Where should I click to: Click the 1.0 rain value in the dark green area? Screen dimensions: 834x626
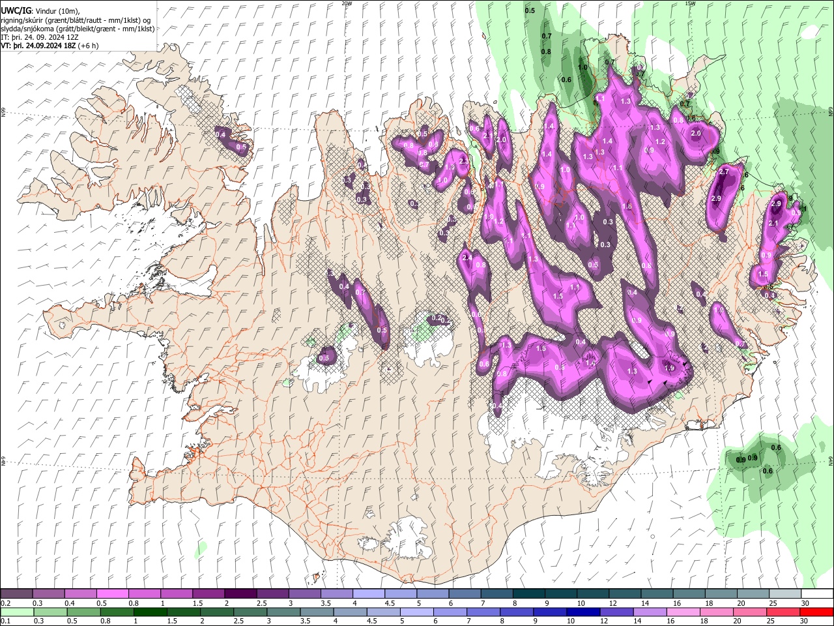tap(582, 67)
